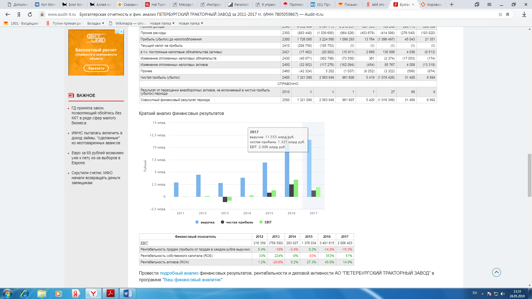Switch to the Дополни tab

click(x=18, y=4)
